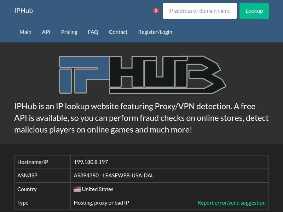The image size is (283, 212).
Task: Click the AS394380 - LEASEWEB-USA-DAL entry
Action: point(114,176)
